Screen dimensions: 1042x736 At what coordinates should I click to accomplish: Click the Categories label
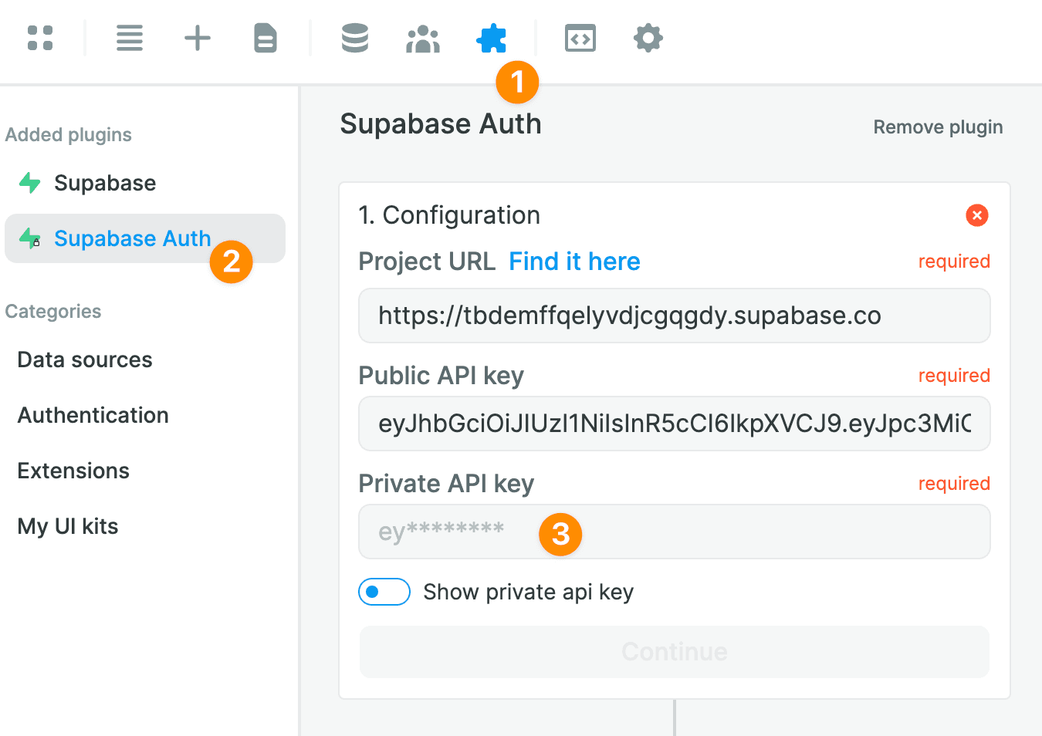53,311
